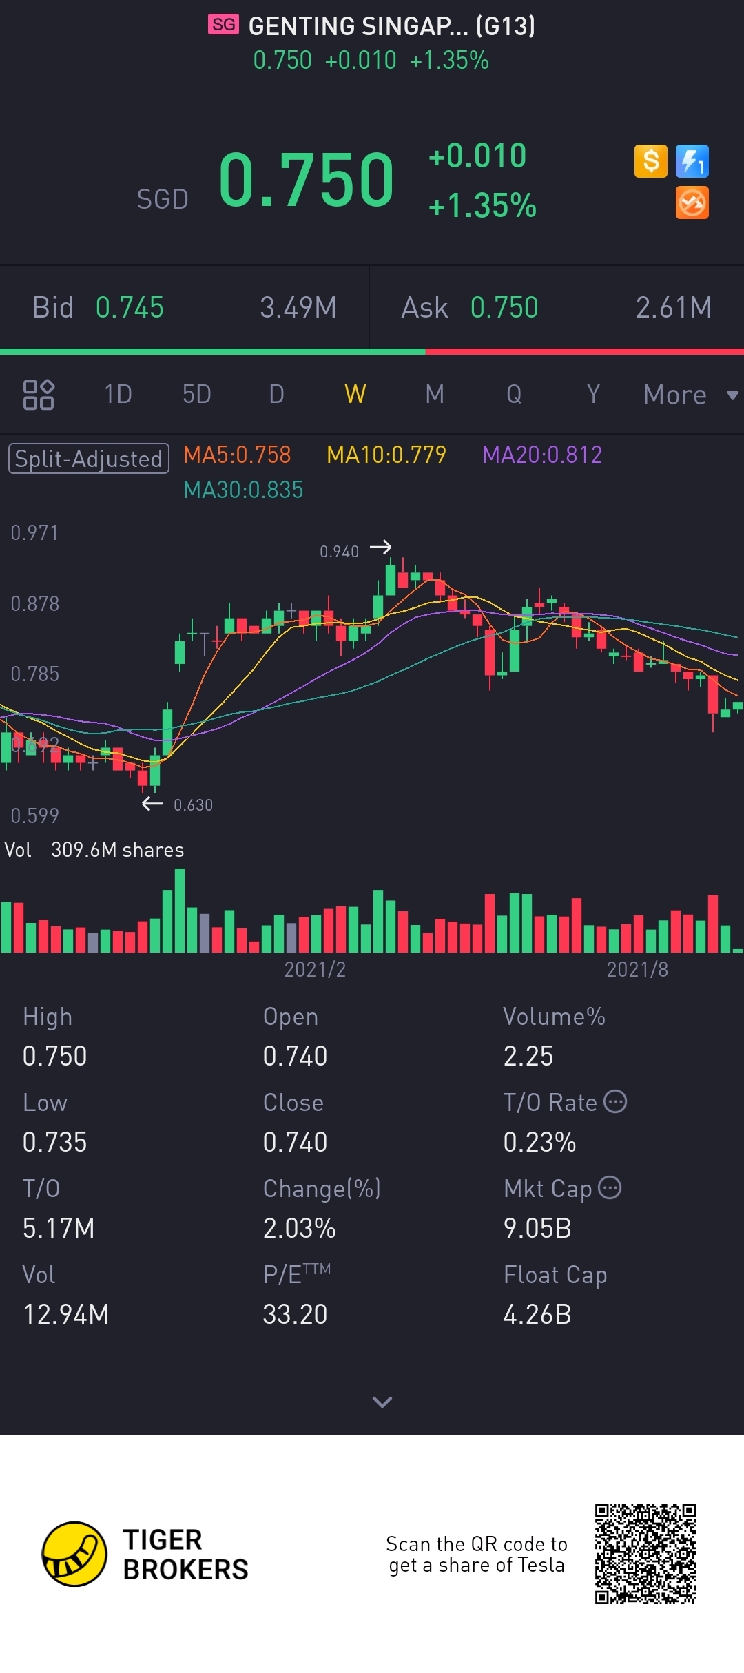Expand more stock details with the chevron
This screenshot has width=744, height=1673.
tap(382, 1402)
